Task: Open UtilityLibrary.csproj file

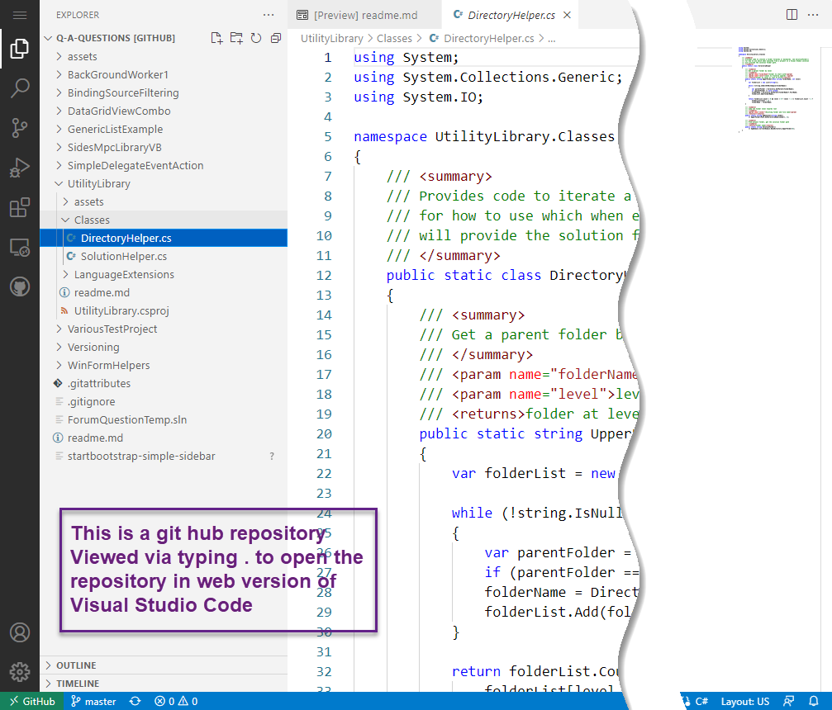Action: (164, 310)
